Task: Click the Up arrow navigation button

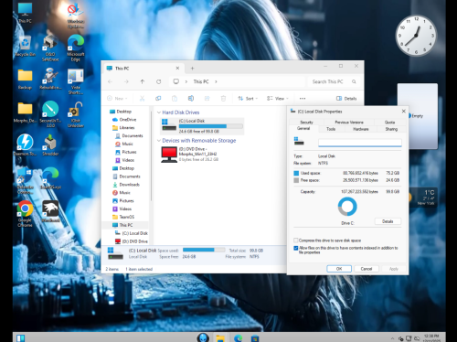Action: pos(143,81)
